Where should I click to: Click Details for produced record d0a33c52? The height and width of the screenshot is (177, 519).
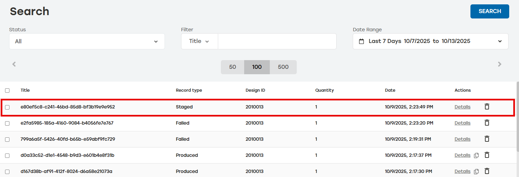(462, 155)
